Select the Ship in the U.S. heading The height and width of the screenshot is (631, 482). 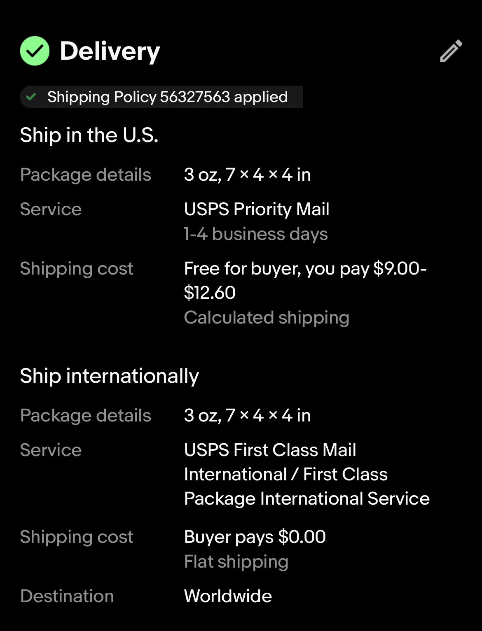point(89,135)
